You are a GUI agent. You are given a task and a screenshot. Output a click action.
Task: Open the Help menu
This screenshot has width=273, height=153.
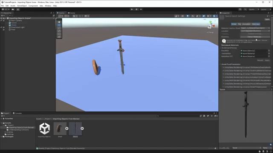[x=55, y=6]
